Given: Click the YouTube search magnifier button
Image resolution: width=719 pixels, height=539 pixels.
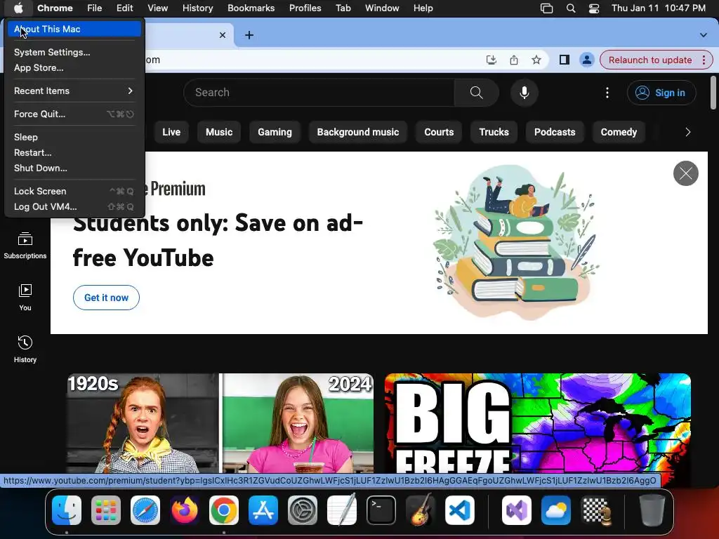Looking at the screenshot, I should tap(477, 93).
